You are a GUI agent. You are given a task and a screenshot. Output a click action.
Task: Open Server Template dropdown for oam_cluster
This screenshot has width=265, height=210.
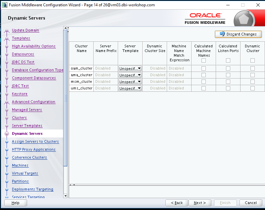[x=130, y=68]
